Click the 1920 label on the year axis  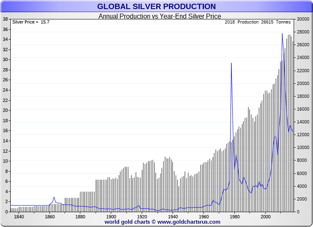(142, 216)
